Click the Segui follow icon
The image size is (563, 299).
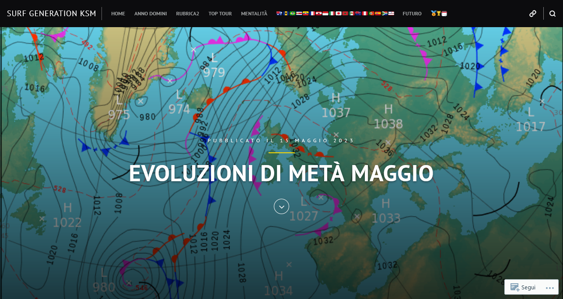click(515, 288)
